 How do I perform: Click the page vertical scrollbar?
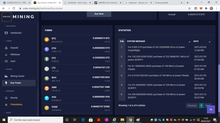point(219,88)
